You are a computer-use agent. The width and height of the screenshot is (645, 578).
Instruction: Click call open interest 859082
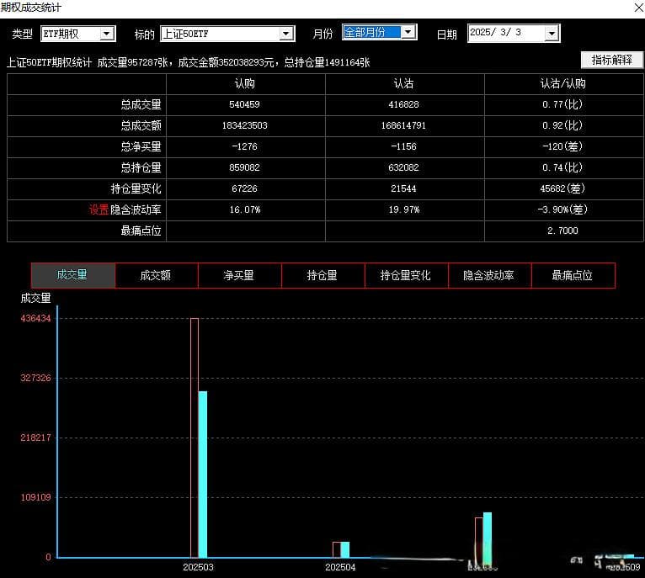245,167
